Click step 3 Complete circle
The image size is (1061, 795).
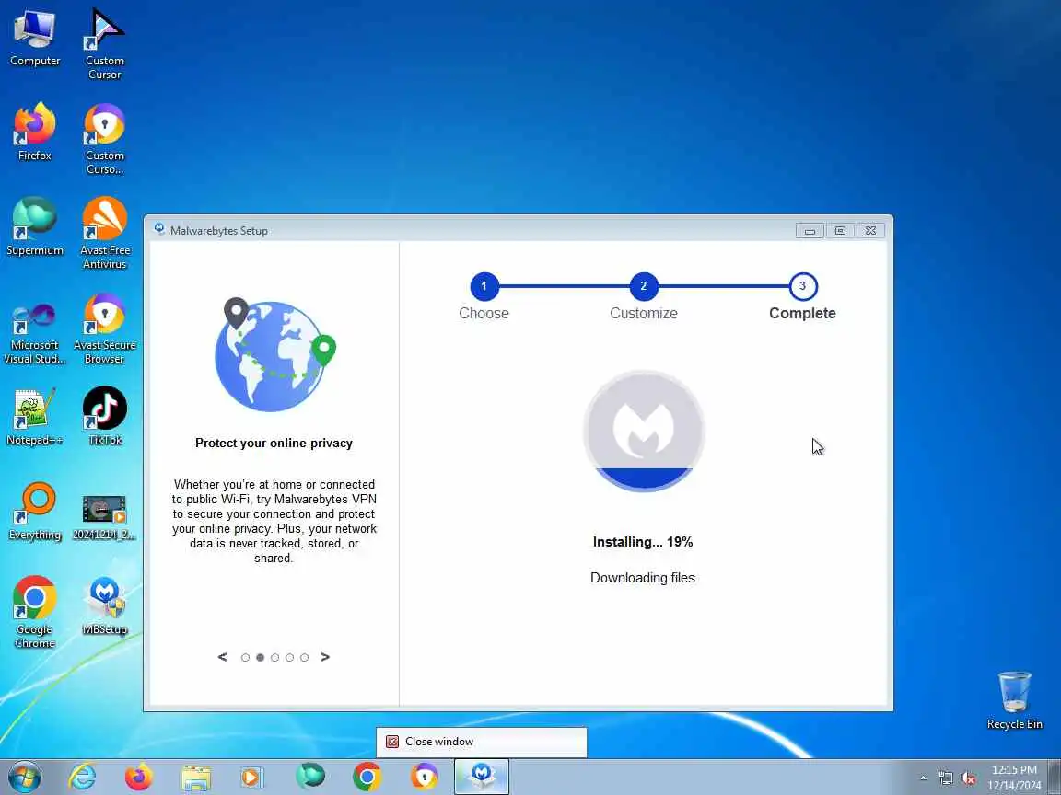point(802,286)
